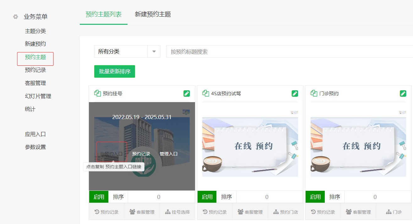
Task: Click date range 2022.05.19 - 2025.05.31
Action: [x=142, y=117]
